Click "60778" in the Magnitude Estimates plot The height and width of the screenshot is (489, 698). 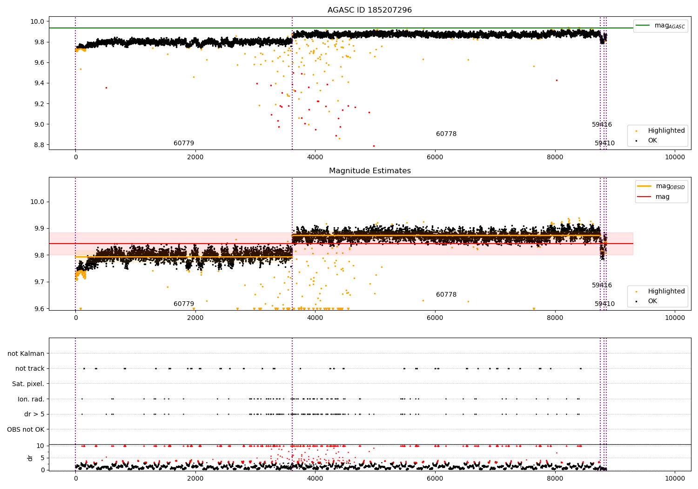click(446, 295)
